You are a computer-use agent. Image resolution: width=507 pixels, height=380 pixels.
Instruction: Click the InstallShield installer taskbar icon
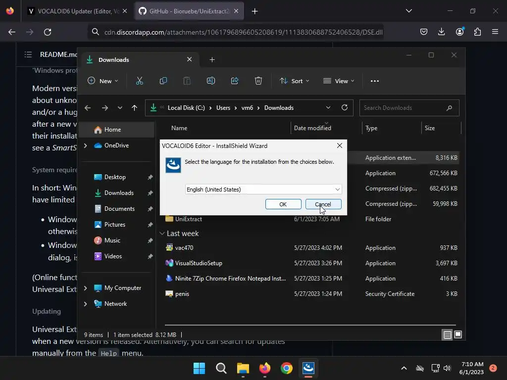(308, 368)
